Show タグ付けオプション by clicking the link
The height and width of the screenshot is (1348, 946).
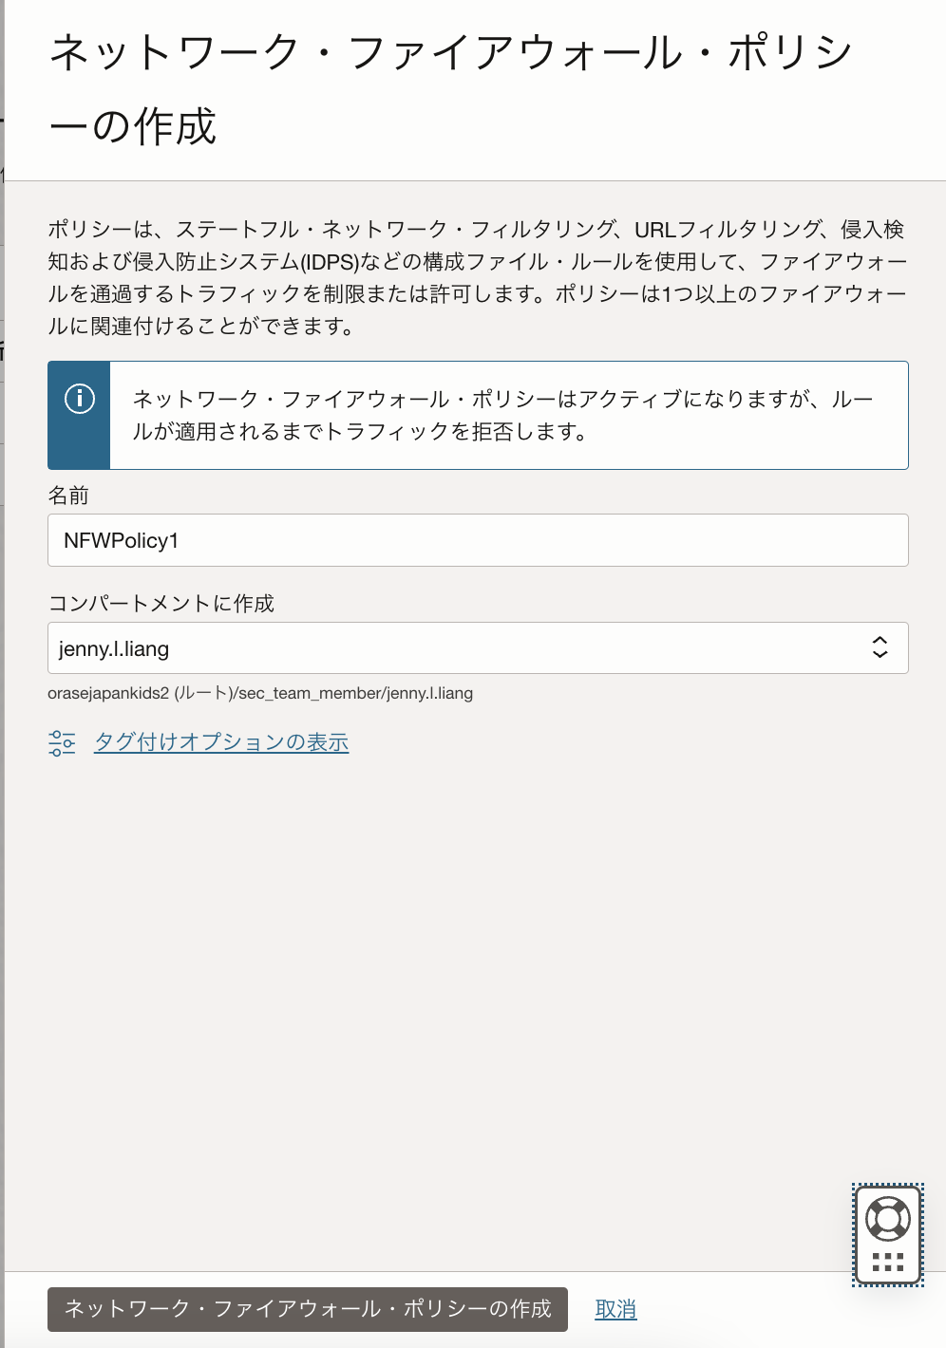click(220, 742)
